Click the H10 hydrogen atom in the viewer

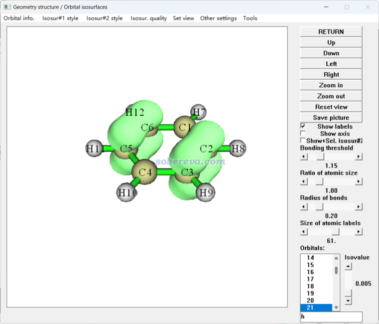click(126, 193)
